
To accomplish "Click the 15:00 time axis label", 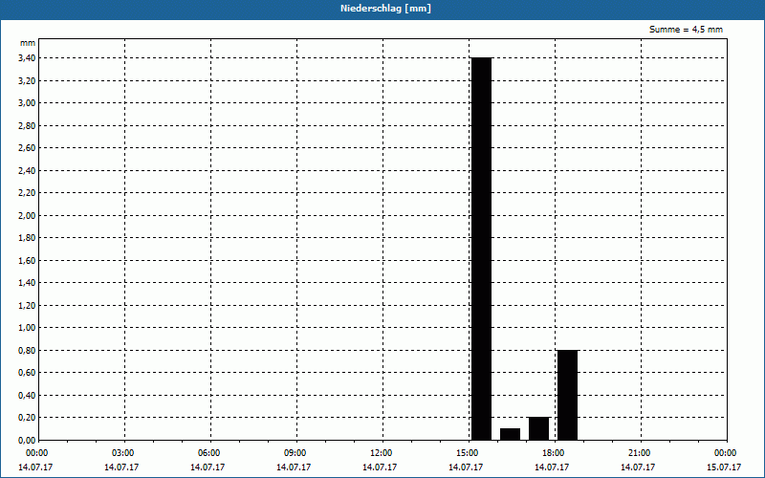I will (x=468, y=453).
